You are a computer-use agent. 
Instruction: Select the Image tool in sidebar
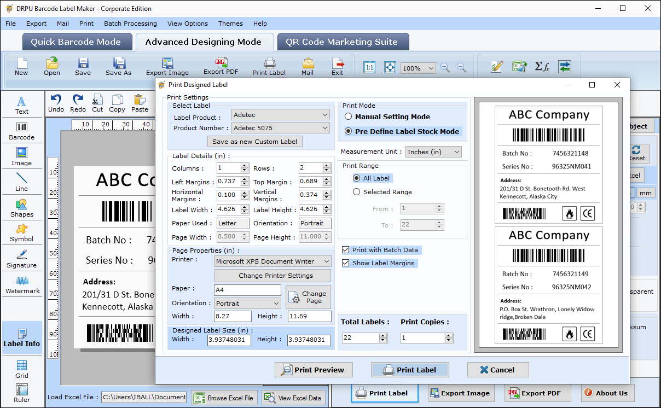click(22, 156)
